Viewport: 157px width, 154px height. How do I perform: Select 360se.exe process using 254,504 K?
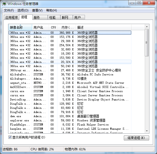[70, 45]
